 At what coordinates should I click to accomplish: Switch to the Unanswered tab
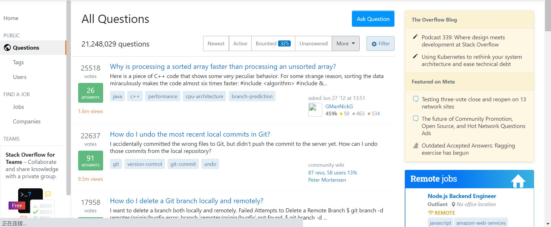tap(313, 44)
